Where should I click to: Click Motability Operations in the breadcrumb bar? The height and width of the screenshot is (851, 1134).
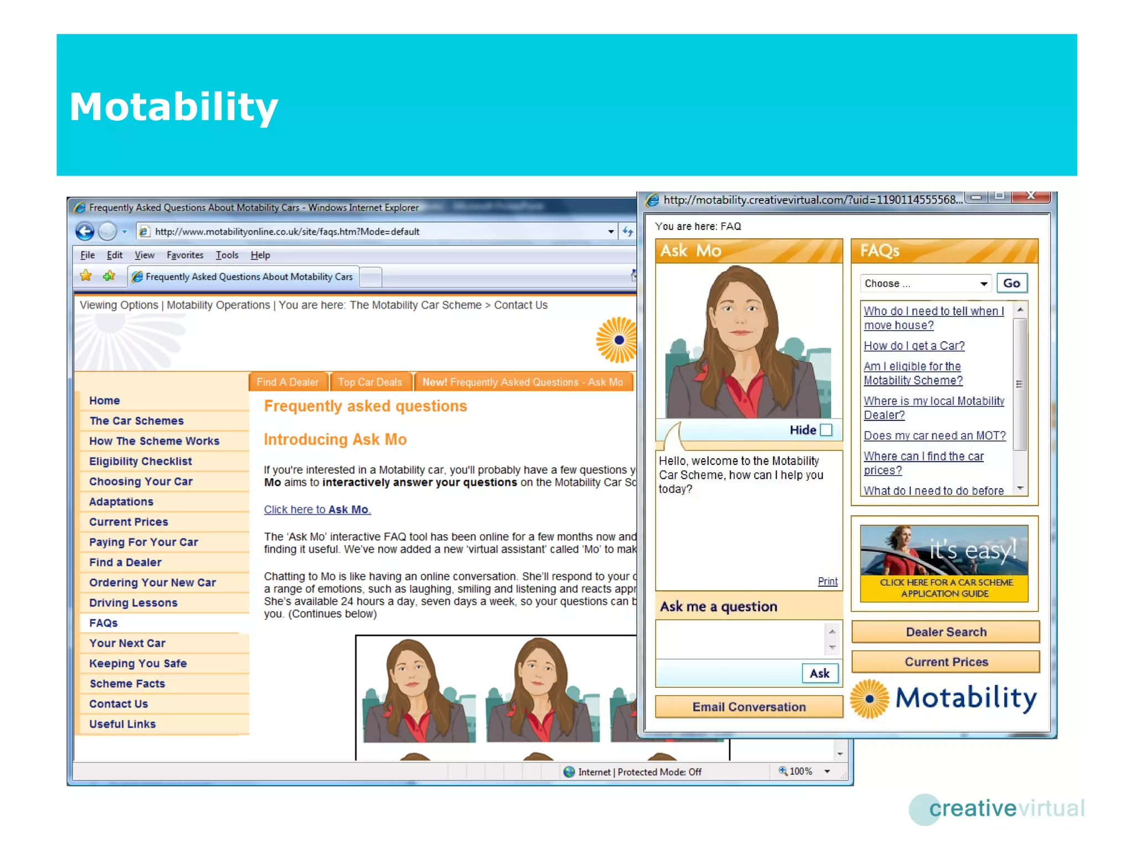point(218,305)
